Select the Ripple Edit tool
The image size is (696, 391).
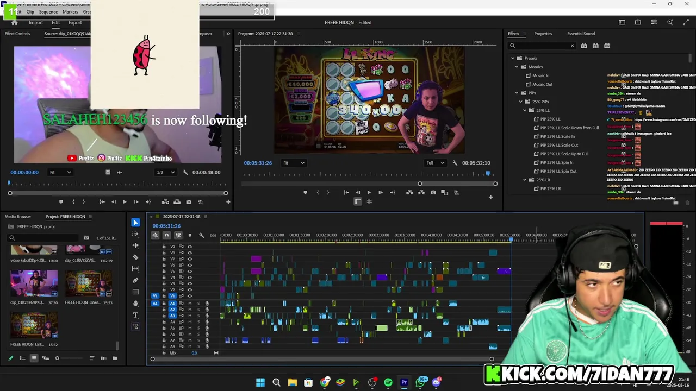tap(135, 245)
